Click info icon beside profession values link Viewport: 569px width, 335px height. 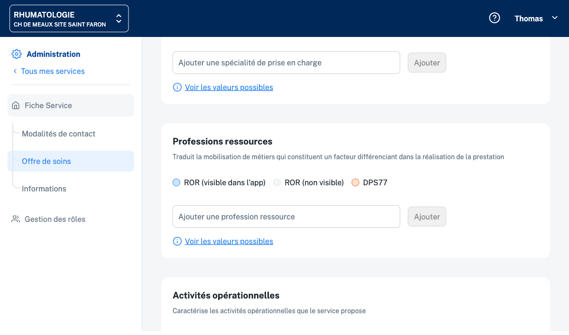177,241
